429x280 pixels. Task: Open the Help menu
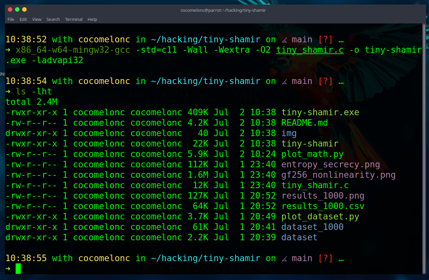coord(92,19)
